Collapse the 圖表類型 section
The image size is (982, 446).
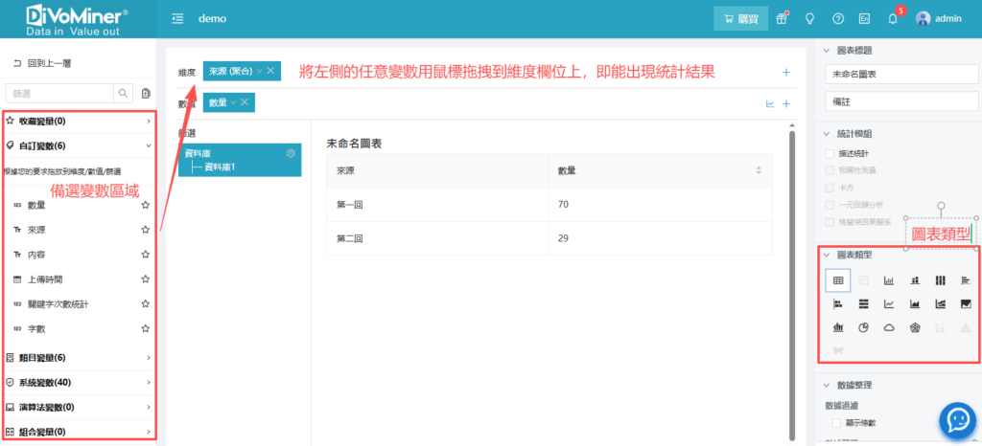coord(827,255)
